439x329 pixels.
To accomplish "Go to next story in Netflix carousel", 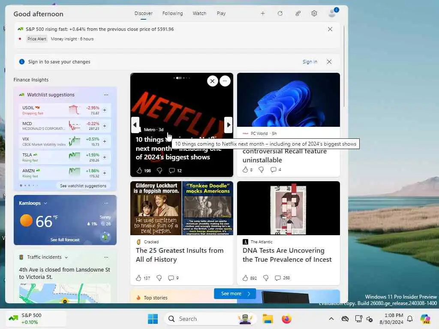I will tap(229, 125).
